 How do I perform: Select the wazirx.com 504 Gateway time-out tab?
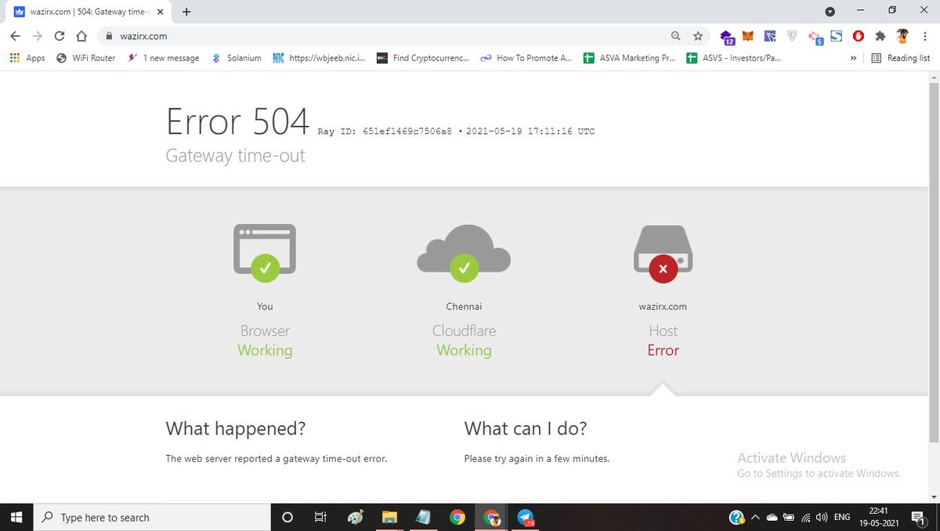coord(89,12)
